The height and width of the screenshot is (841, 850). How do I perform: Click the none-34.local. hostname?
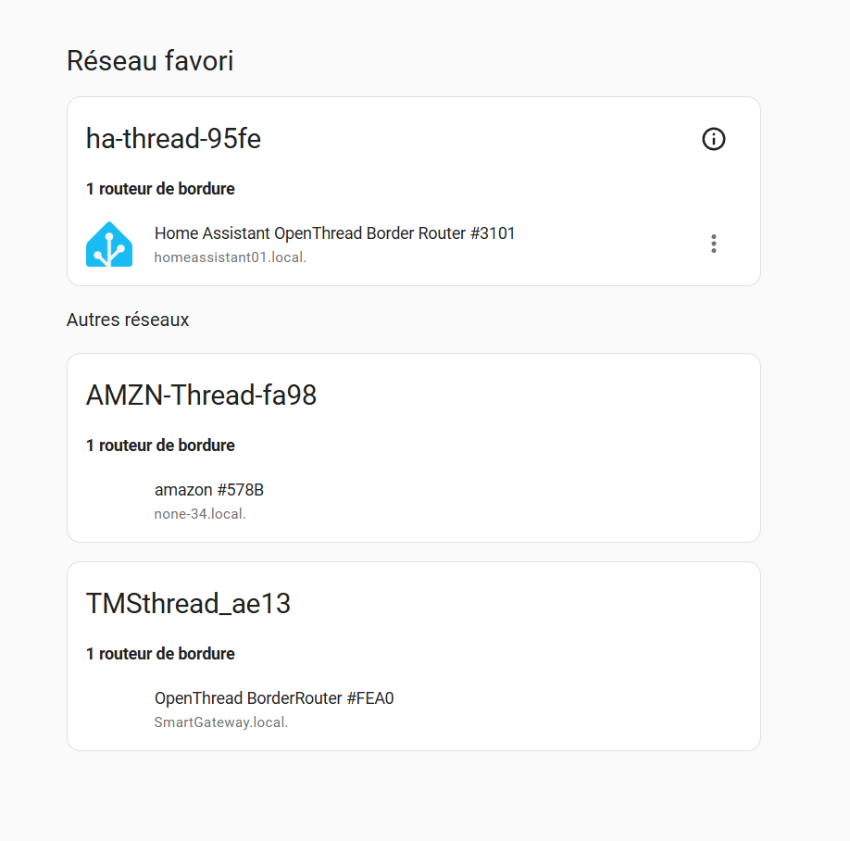(199, 514)
